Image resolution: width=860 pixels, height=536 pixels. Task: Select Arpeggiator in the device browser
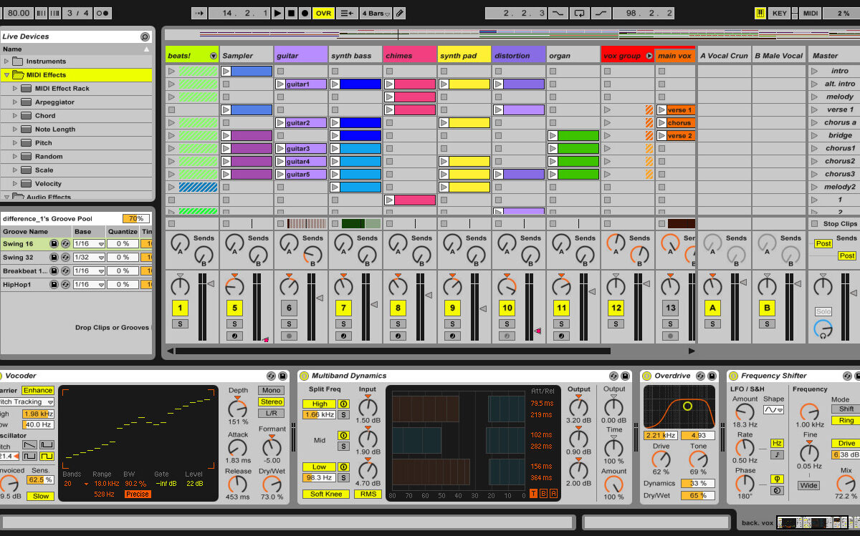click(x=54, y=102)
